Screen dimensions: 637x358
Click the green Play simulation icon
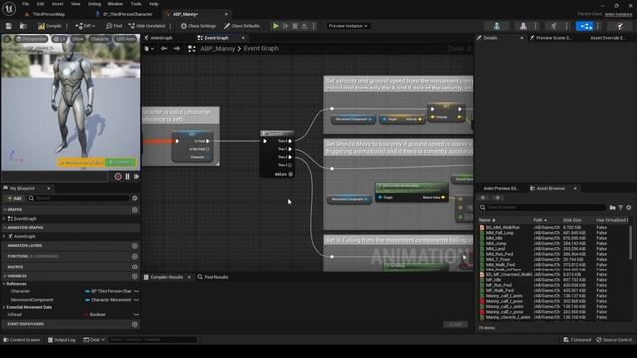click(x=276, y=26)
